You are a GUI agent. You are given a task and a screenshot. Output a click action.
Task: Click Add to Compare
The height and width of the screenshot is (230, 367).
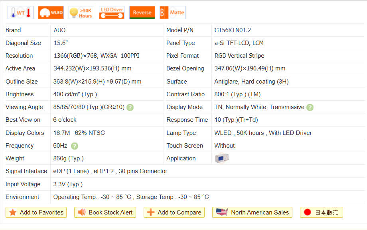click(174, 212)
